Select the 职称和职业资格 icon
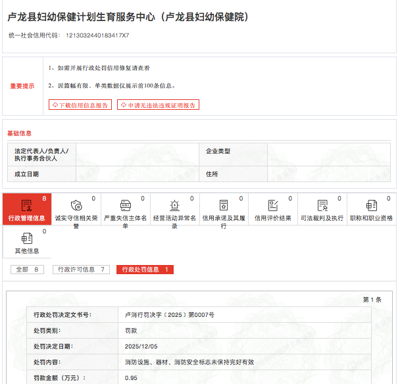 point(371,205)
